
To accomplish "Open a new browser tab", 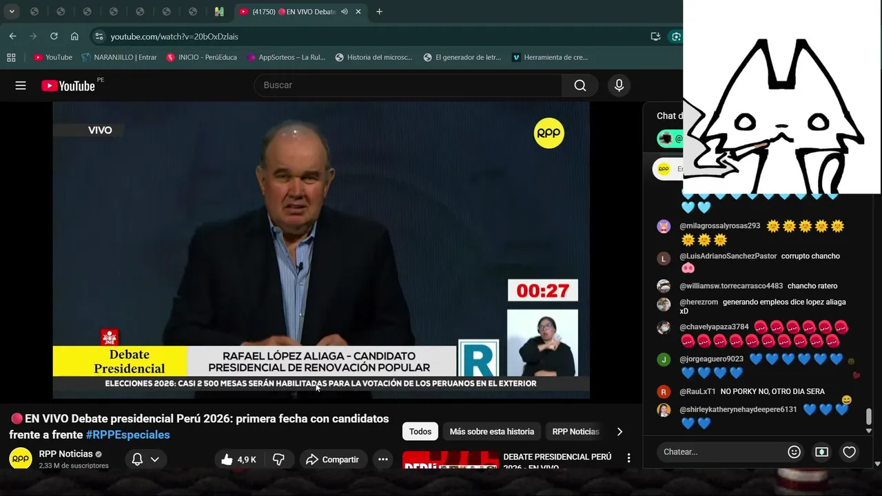I will (379, 12).
